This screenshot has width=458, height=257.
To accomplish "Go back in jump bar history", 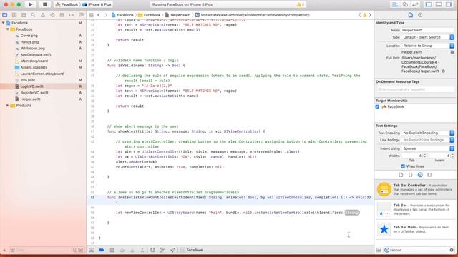I will 99,15.
